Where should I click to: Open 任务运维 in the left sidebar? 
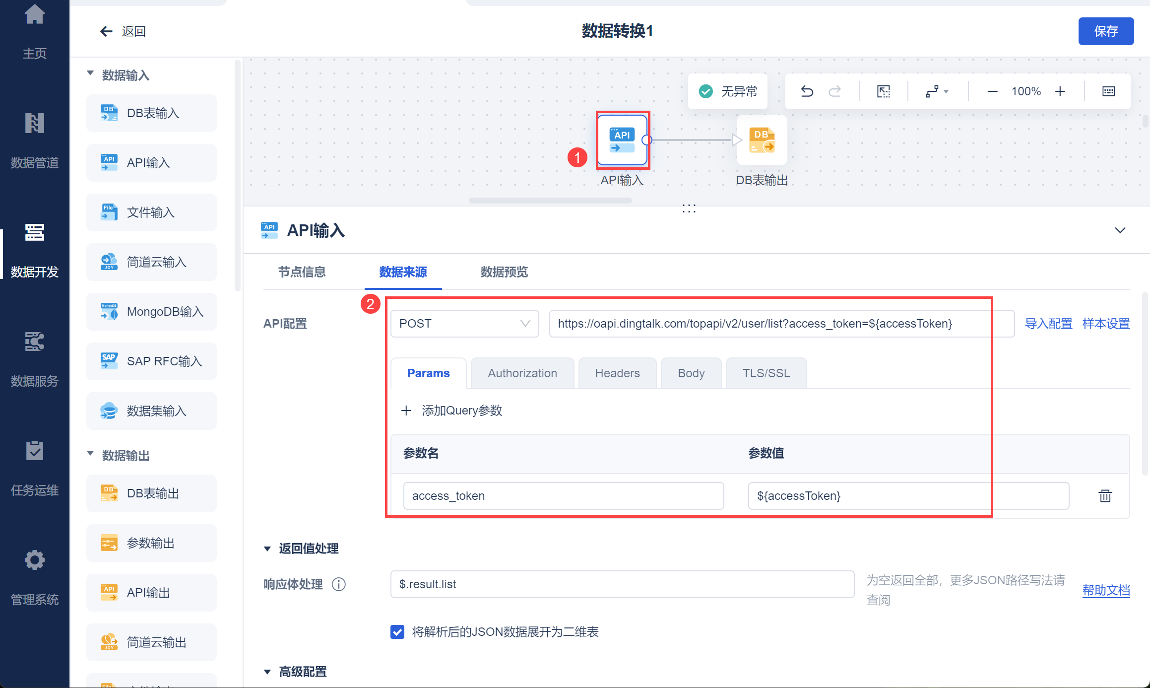pos(35,469)
